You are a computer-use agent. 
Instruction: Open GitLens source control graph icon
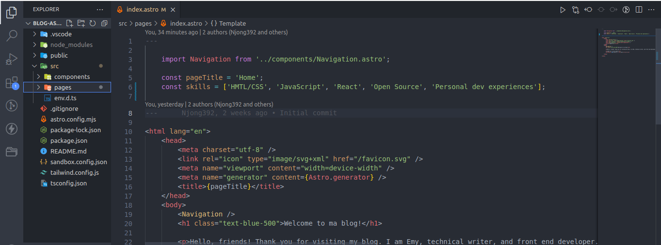[12, 106]
